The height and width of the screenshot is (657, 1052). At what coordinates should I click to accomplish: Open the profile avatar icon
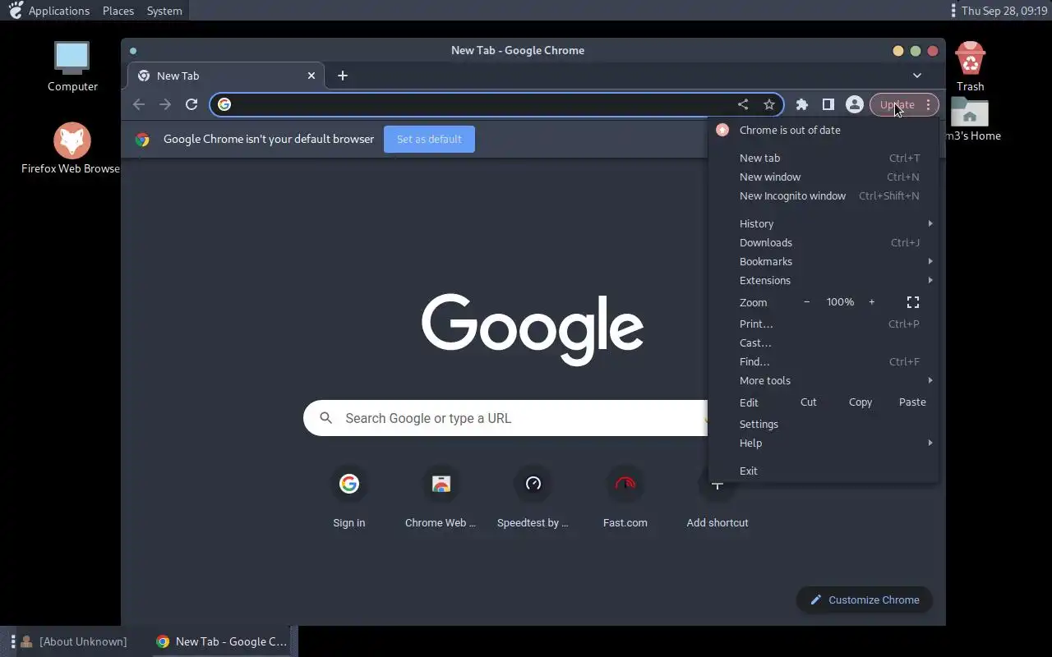[x=854, y=104]
